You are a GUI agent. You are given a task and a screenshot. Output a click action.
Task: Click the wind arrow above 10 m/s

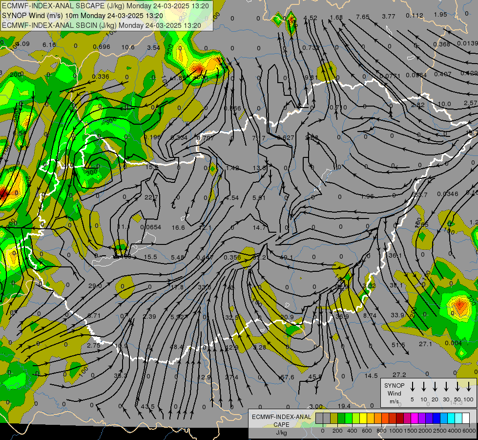pos(423,387)
